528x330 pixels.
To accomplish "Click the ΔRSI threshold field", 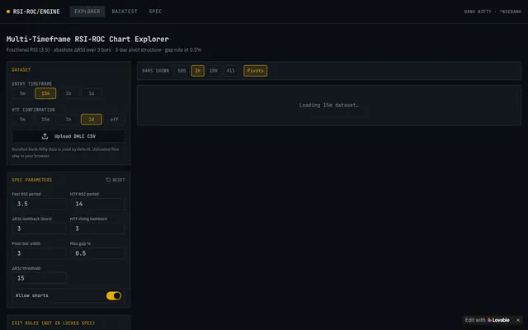I will tap(40, 278).
